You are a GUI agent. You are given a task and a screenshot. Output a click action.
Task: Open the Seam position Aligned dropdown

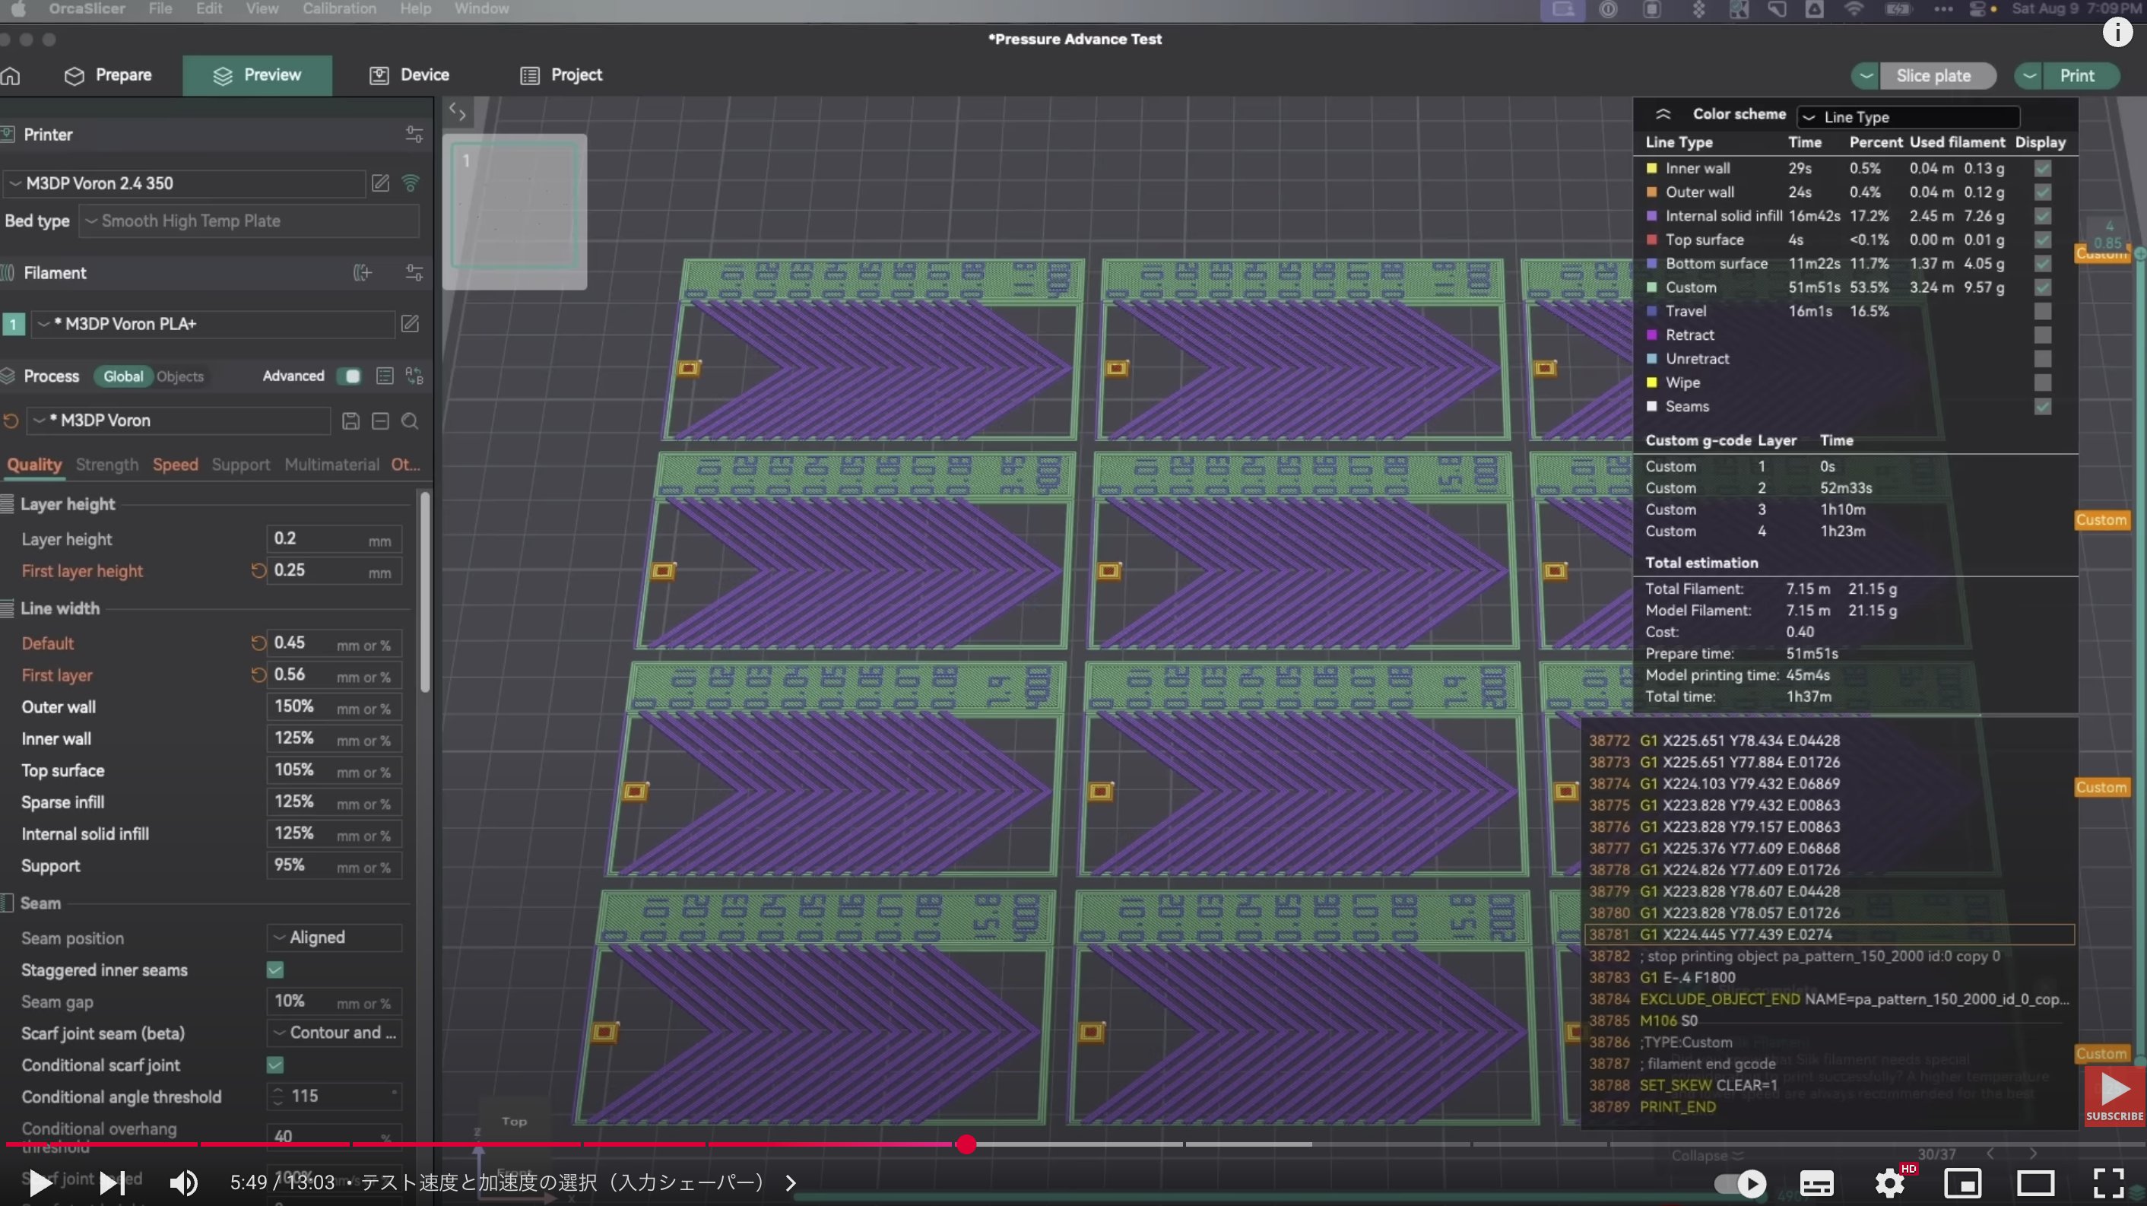pyautogui.click(x=335, y=938)
